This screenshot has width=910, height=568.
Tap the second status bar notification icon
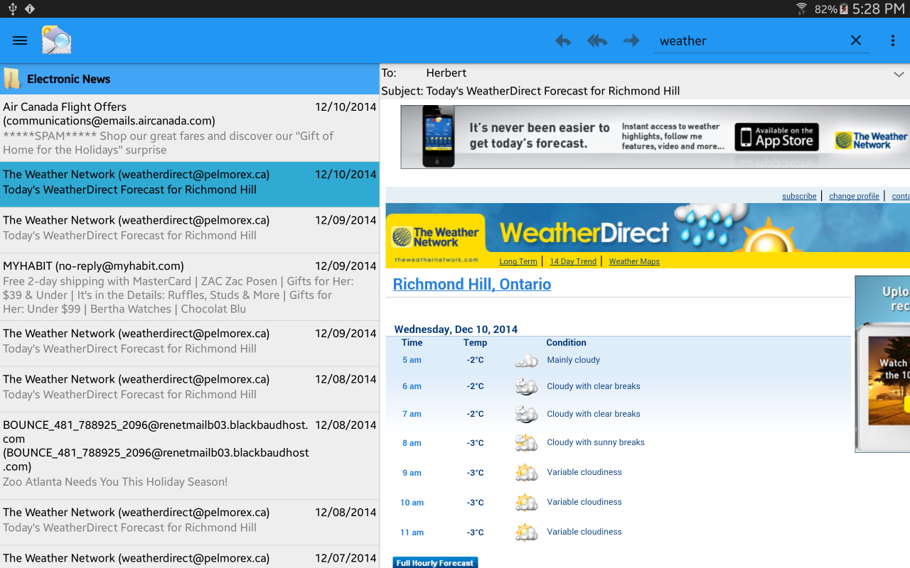(30, 9)
